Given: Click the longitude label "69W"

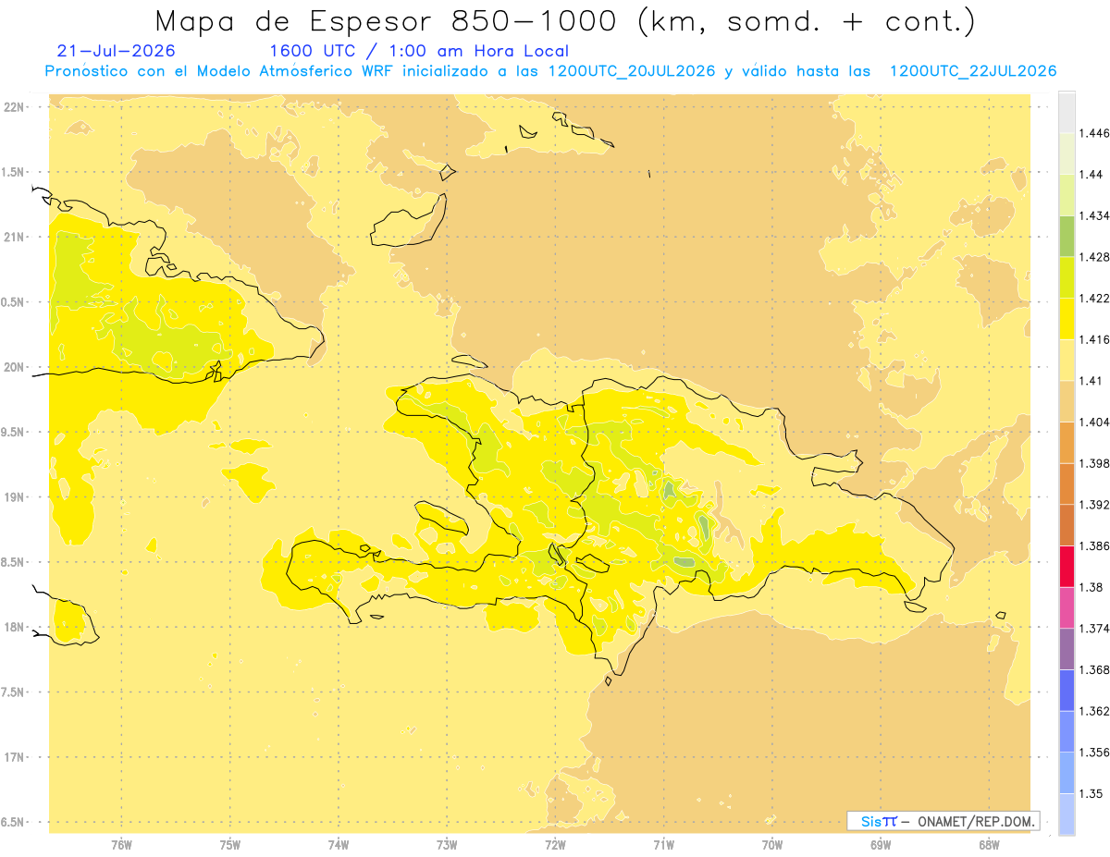Looking at the screenshot, I should tap(881, 845).
